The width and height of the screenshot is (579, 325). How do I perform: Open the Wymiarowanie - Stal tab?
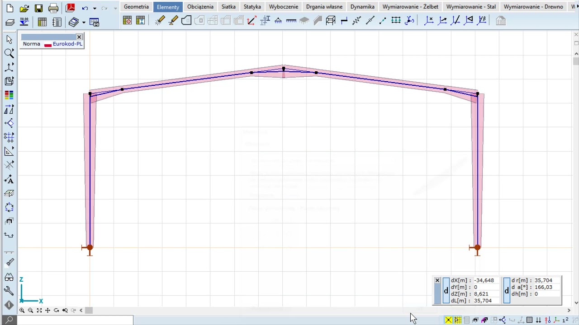pyautogui.click(x=471, y=7)
